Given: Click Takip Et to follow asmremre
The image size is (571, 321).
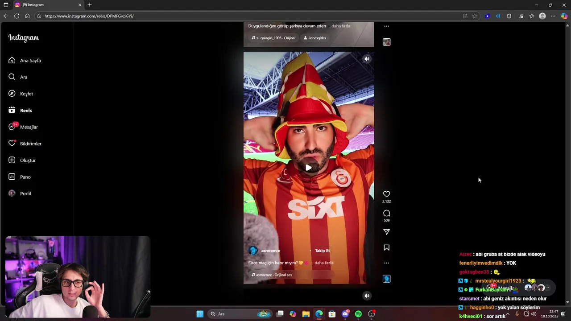Looking at the screenshot, I should pyautogui.click(x=322, y=251).
